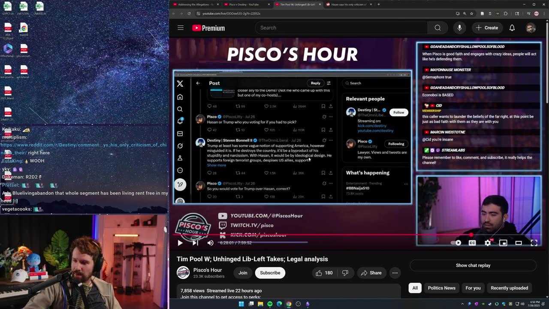The image size is (549, 309).
Task: Enable miniplayer mode
Action: pos(503,243)
